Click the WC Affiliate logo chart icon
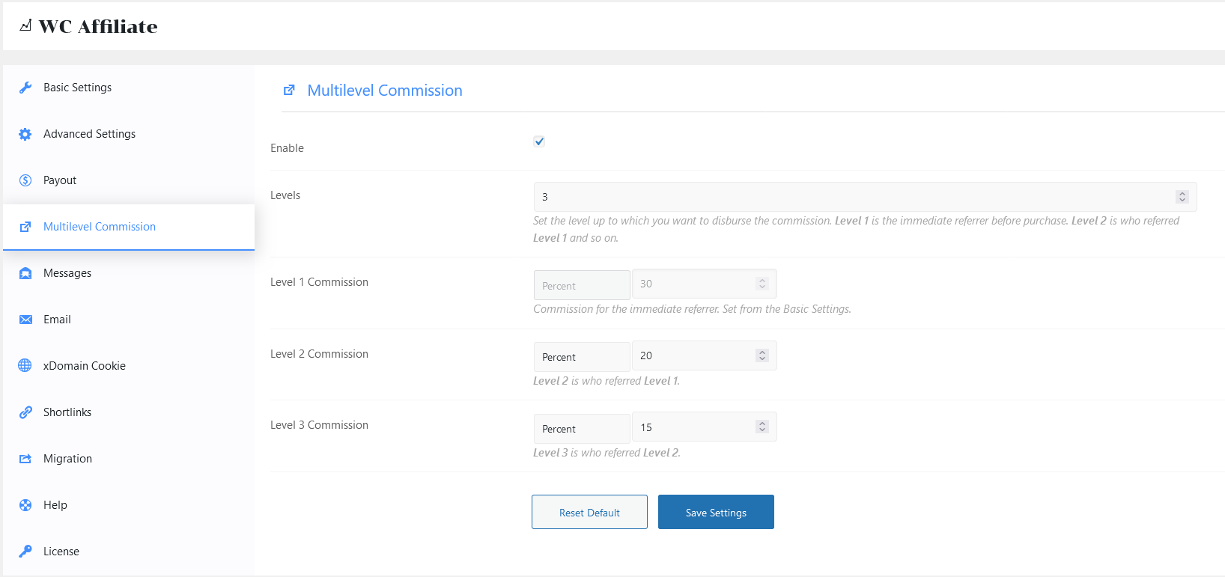 [26, 25]
